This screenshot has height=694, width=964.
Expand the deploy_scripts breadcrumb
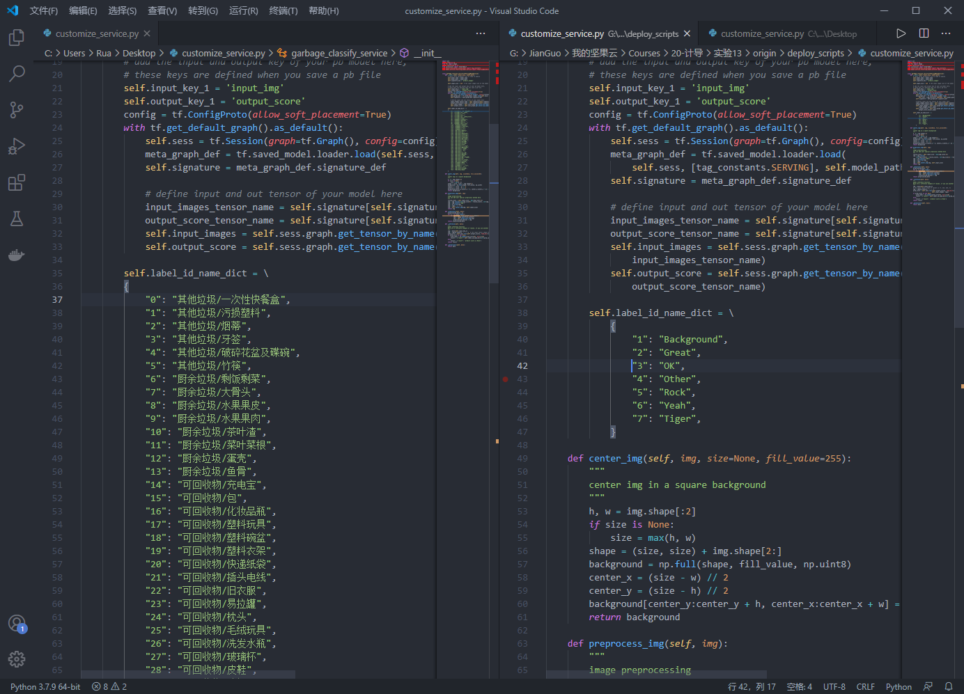816,53
